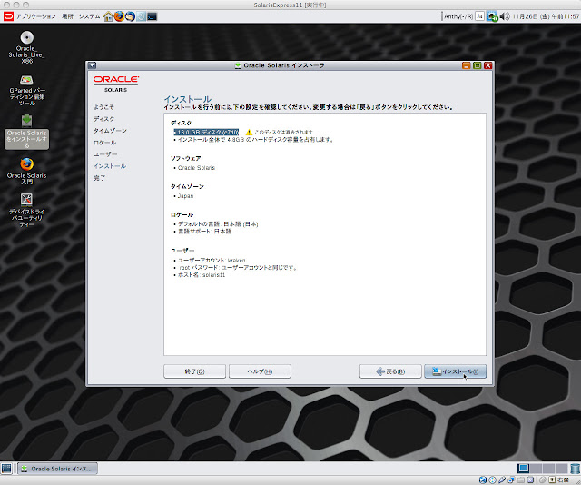Screen dimensions: 581x485
Task: Click the VirtualBox mouse integration status icon
Action: pyautogui.click(x=543, y=480)
